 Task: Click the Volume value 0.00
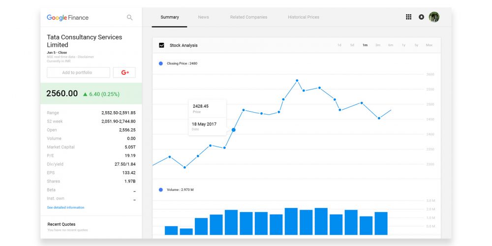tap(131, 138)
